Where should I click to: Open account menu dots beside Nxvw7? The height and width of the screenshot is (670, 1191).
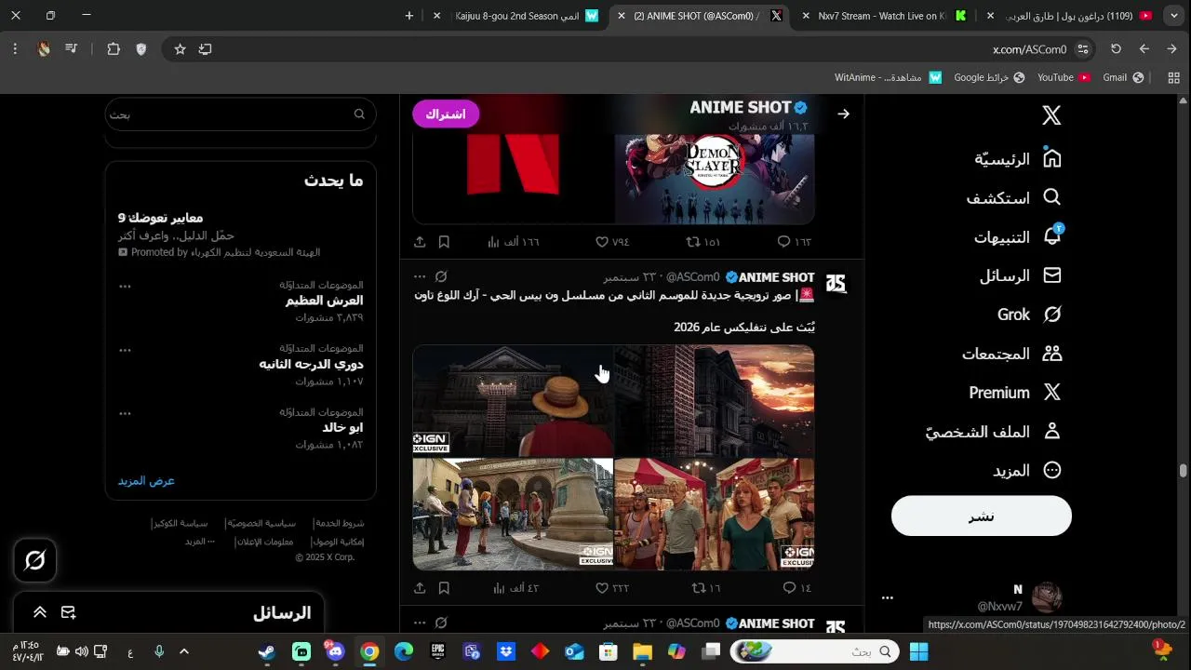point(888,598)
